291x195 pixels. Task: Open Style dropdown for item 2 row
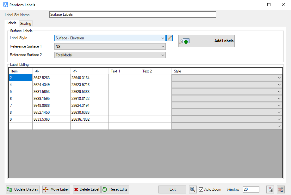point(279,78)
